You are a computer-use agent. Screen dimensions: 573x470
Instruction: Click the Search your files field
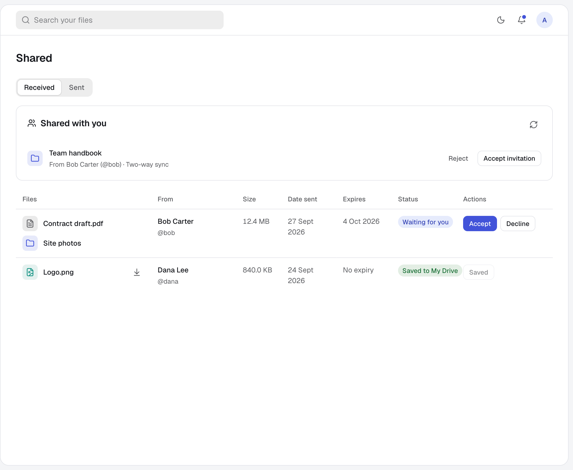click(120, 20)
